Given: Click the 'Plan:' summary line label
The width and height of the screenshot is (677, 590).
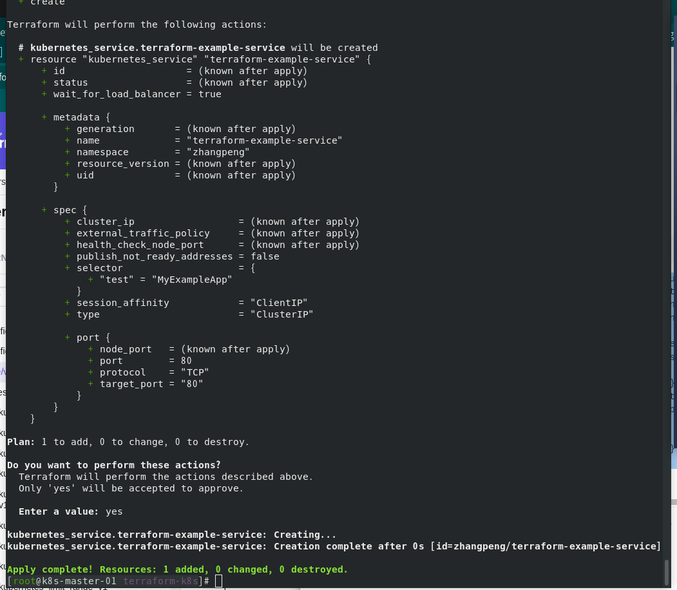Looking at the screenshot, I should point(21,442).
